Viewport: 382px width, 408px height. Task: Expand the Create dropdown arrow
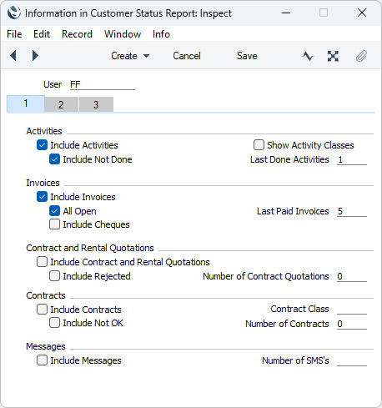[146, 56]
